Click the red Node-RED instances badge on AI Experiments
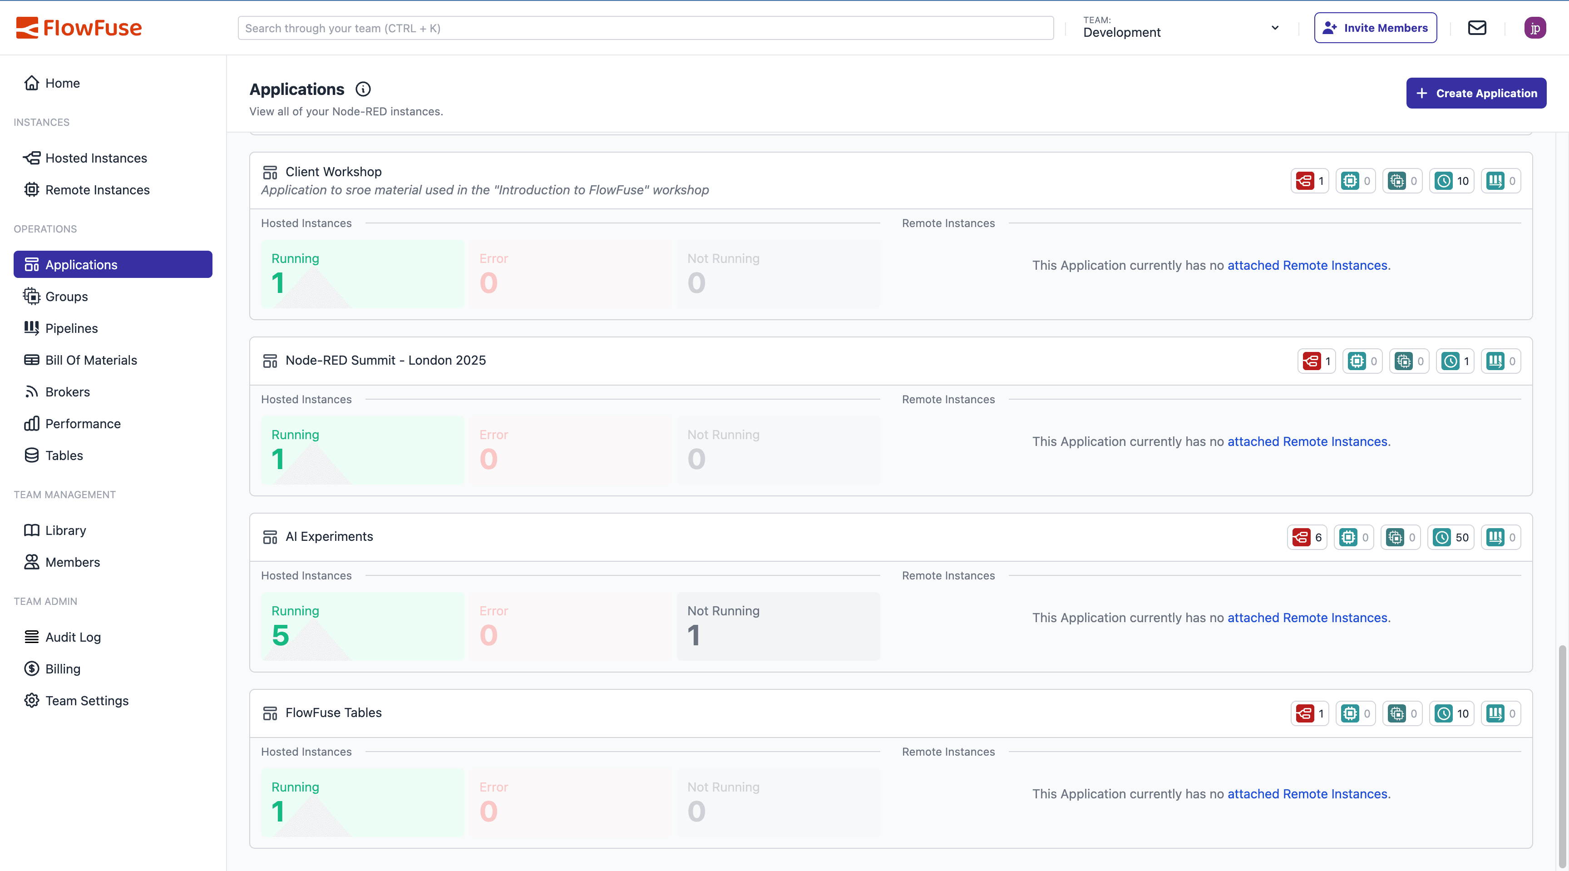1569x871 pixels. point(1307,537)
